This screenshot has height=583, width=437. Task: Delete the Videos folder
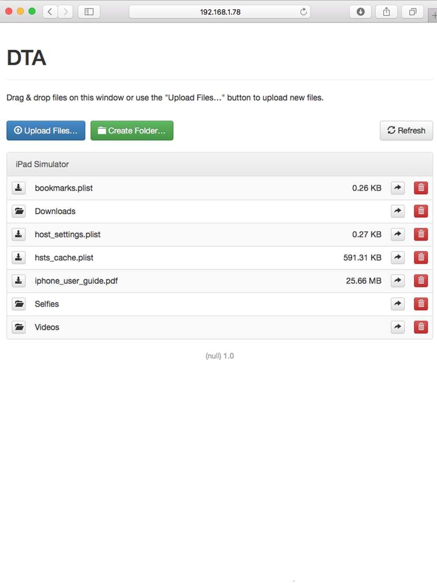(421, 327)
